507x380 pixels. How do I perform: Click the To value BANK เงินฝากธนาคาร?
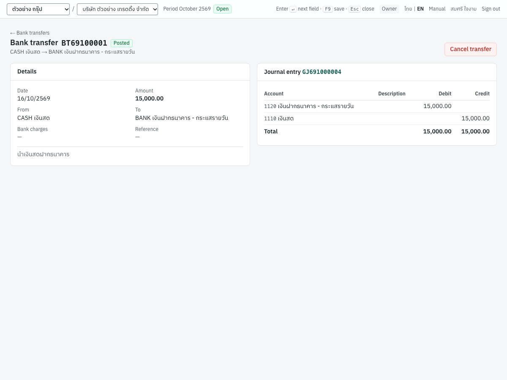pos(182,118)
